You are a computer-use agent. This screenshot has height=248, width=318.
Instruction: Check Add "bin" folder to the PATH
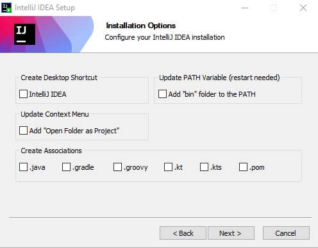[x=162, y=94]
